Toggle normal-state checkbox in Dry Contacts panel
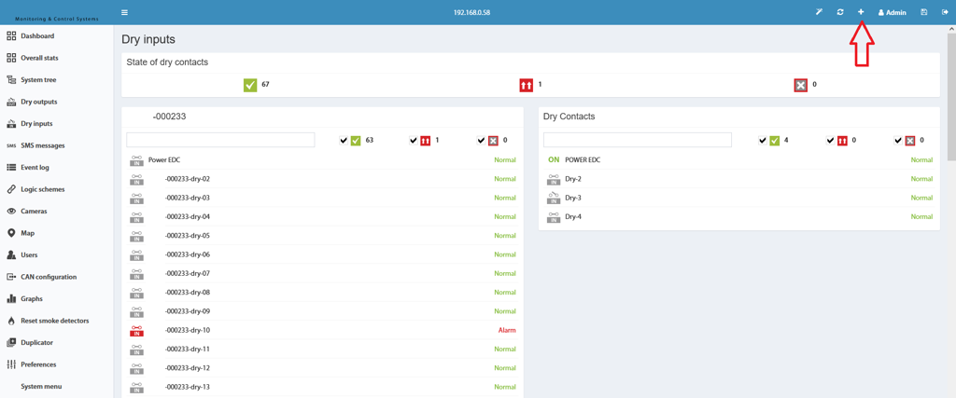 tap(763, 140)
